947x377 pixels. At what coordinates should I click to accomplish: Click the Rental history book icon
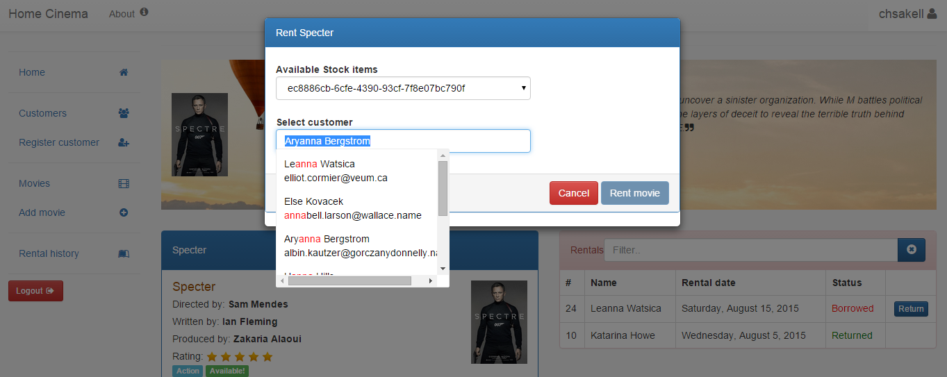124,253
